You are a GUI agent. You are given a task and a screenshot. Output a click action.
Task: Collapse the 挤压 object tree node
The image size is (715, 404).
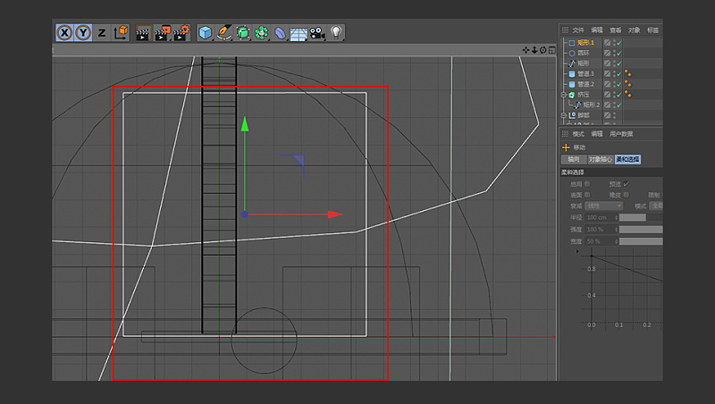(564, 95)
